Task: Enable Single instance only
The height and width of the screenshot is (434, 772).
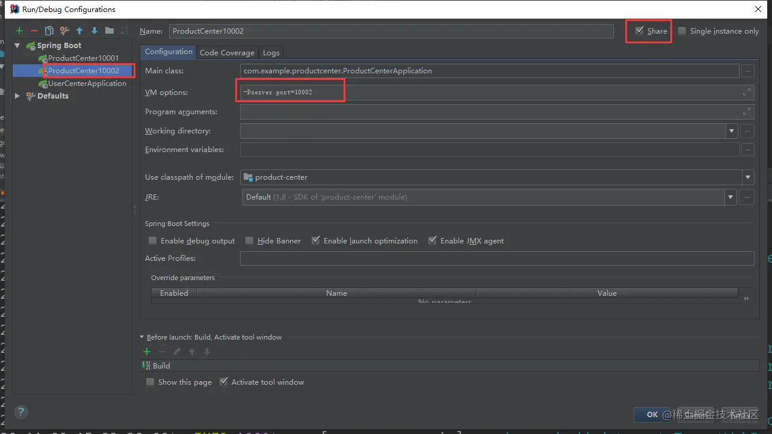Action: click(682, 31)
